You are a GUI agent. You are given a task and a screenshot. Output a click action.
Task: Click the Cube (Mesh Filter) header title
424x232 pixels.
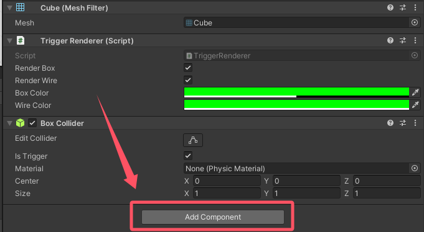pos(74,8)
